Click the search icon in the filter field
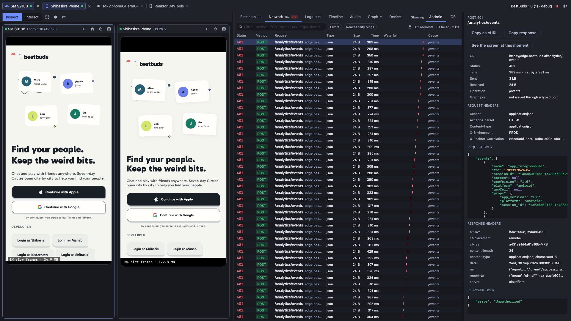Viewport: 571px width, 321px height. click(240, 27)
